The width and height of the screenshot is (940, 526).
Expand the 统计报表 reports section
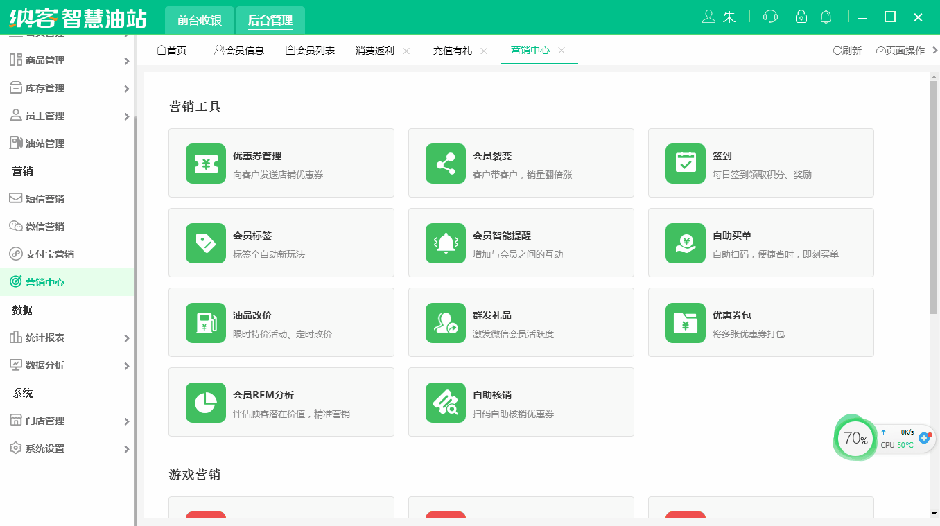pos(49,337)
